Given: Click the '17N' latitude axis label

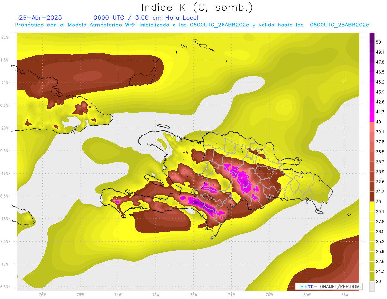Looking at the screenshot, I should pyautogui.click(x=5, y=264).
